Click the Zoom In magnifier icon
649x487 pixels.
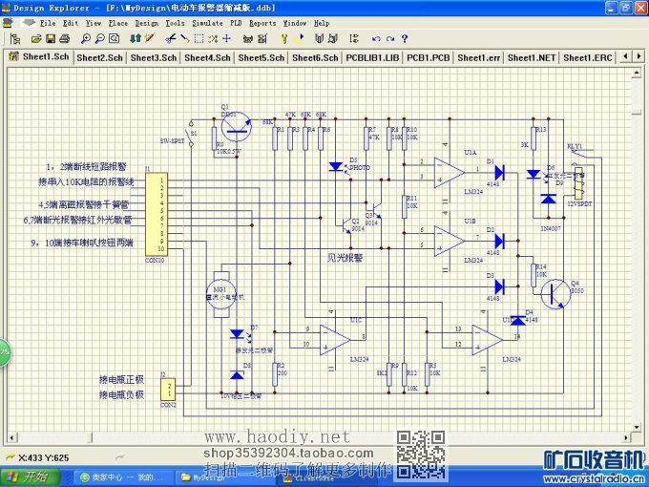pyautogui.click(x=86, y=39)
